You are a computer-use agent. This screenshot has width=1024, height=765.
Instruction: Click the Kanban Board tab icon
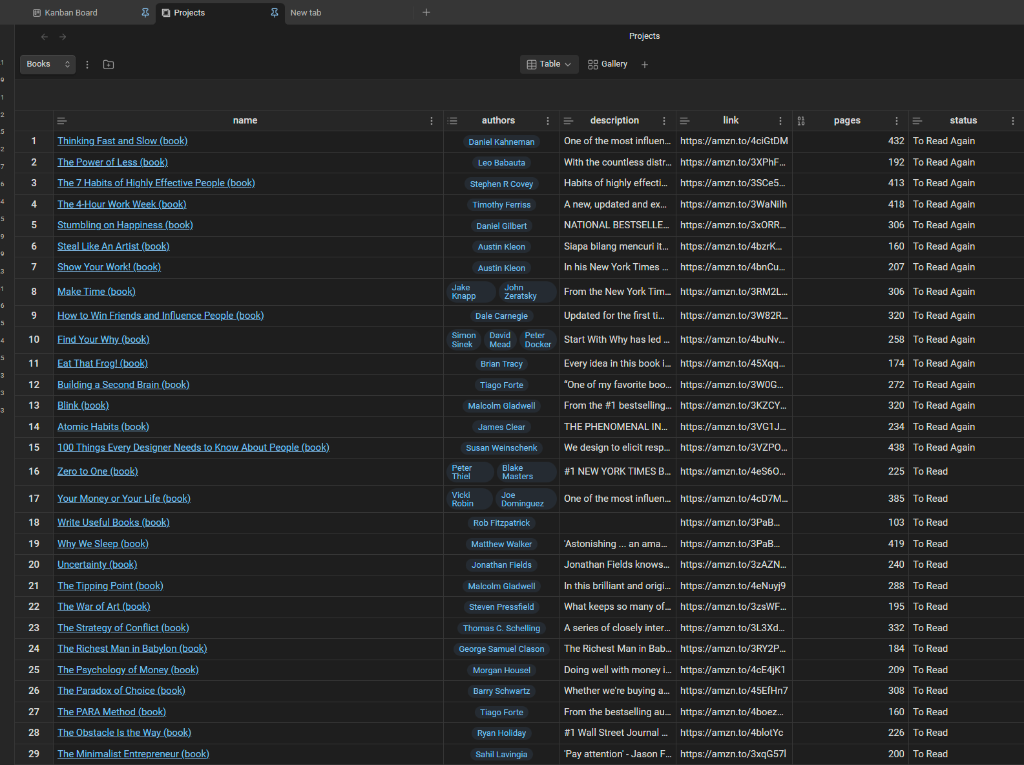click(37, 13)
